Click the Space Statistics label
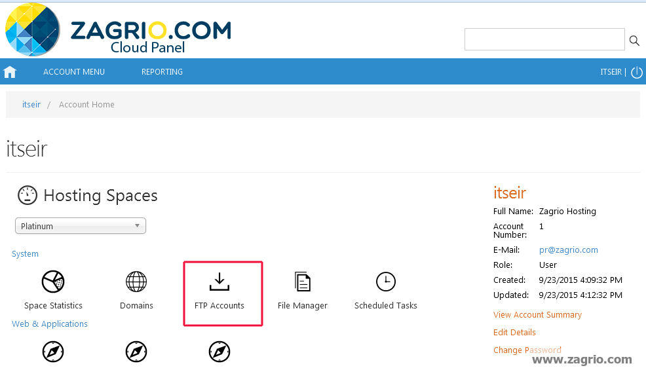The height and width of the screenshot is (370, 646). click(x=53, y=305)
